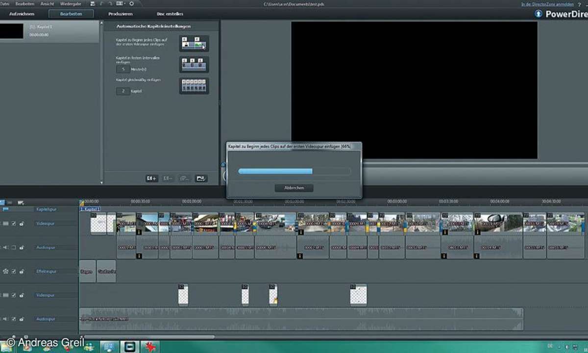Image resolution: width=588 pixels, height=353 pixels.
Task: Click the Kapitelspur track label
Action: click(48, 209)
